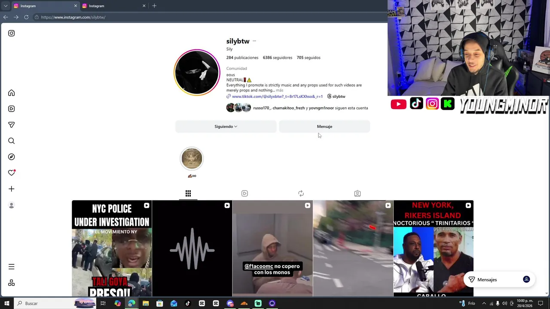Open the 'Frío' weather widget

pyautogui.click(x=467, y=303)
